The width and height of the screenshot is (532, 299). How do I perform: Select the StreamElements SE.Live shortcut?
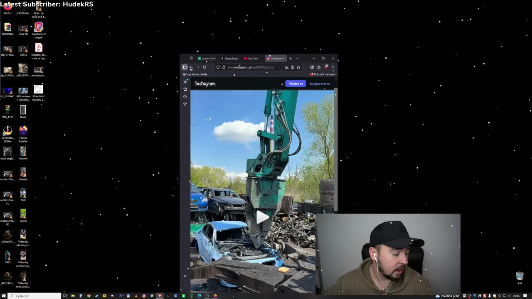point(7,135)
